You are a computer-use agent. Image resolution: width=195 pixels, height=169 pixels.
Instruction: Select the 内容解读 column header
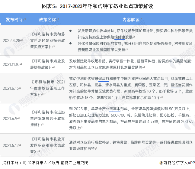click(131, 20)
